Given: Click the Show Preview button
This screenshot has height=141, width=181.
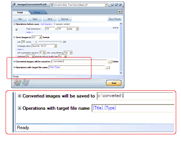Looking at the screenshot, I should pos(115,19).
